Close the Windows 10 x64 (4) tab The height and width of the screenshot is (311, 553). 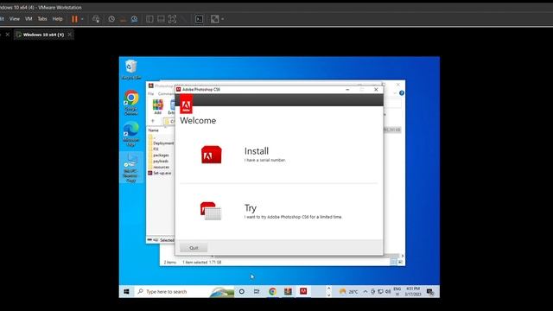click(x=69, y=35)
